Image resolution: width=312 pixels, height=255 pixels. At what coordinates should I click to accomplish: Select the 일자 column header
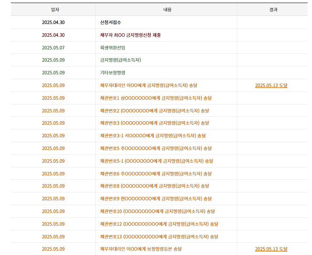click(x=55, y=10)
